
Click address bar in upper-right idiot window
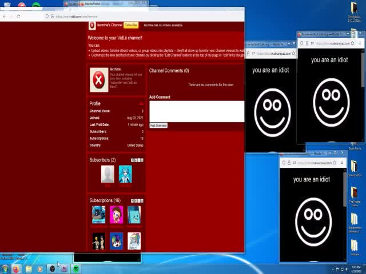pos(333,43)
